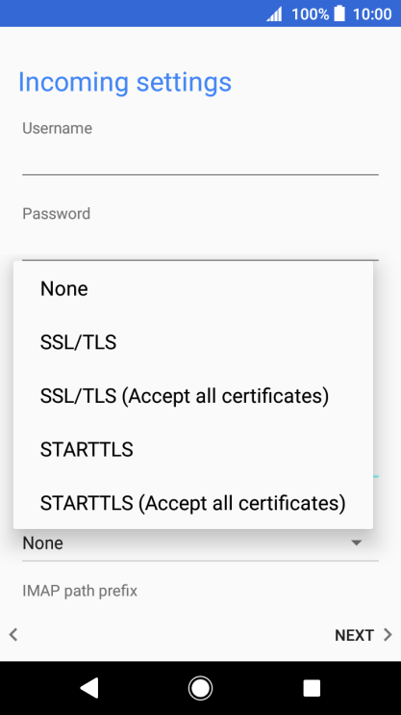
Task: Select STARTTLS (Accept all certificates)
Action: [x=193, y=503]
